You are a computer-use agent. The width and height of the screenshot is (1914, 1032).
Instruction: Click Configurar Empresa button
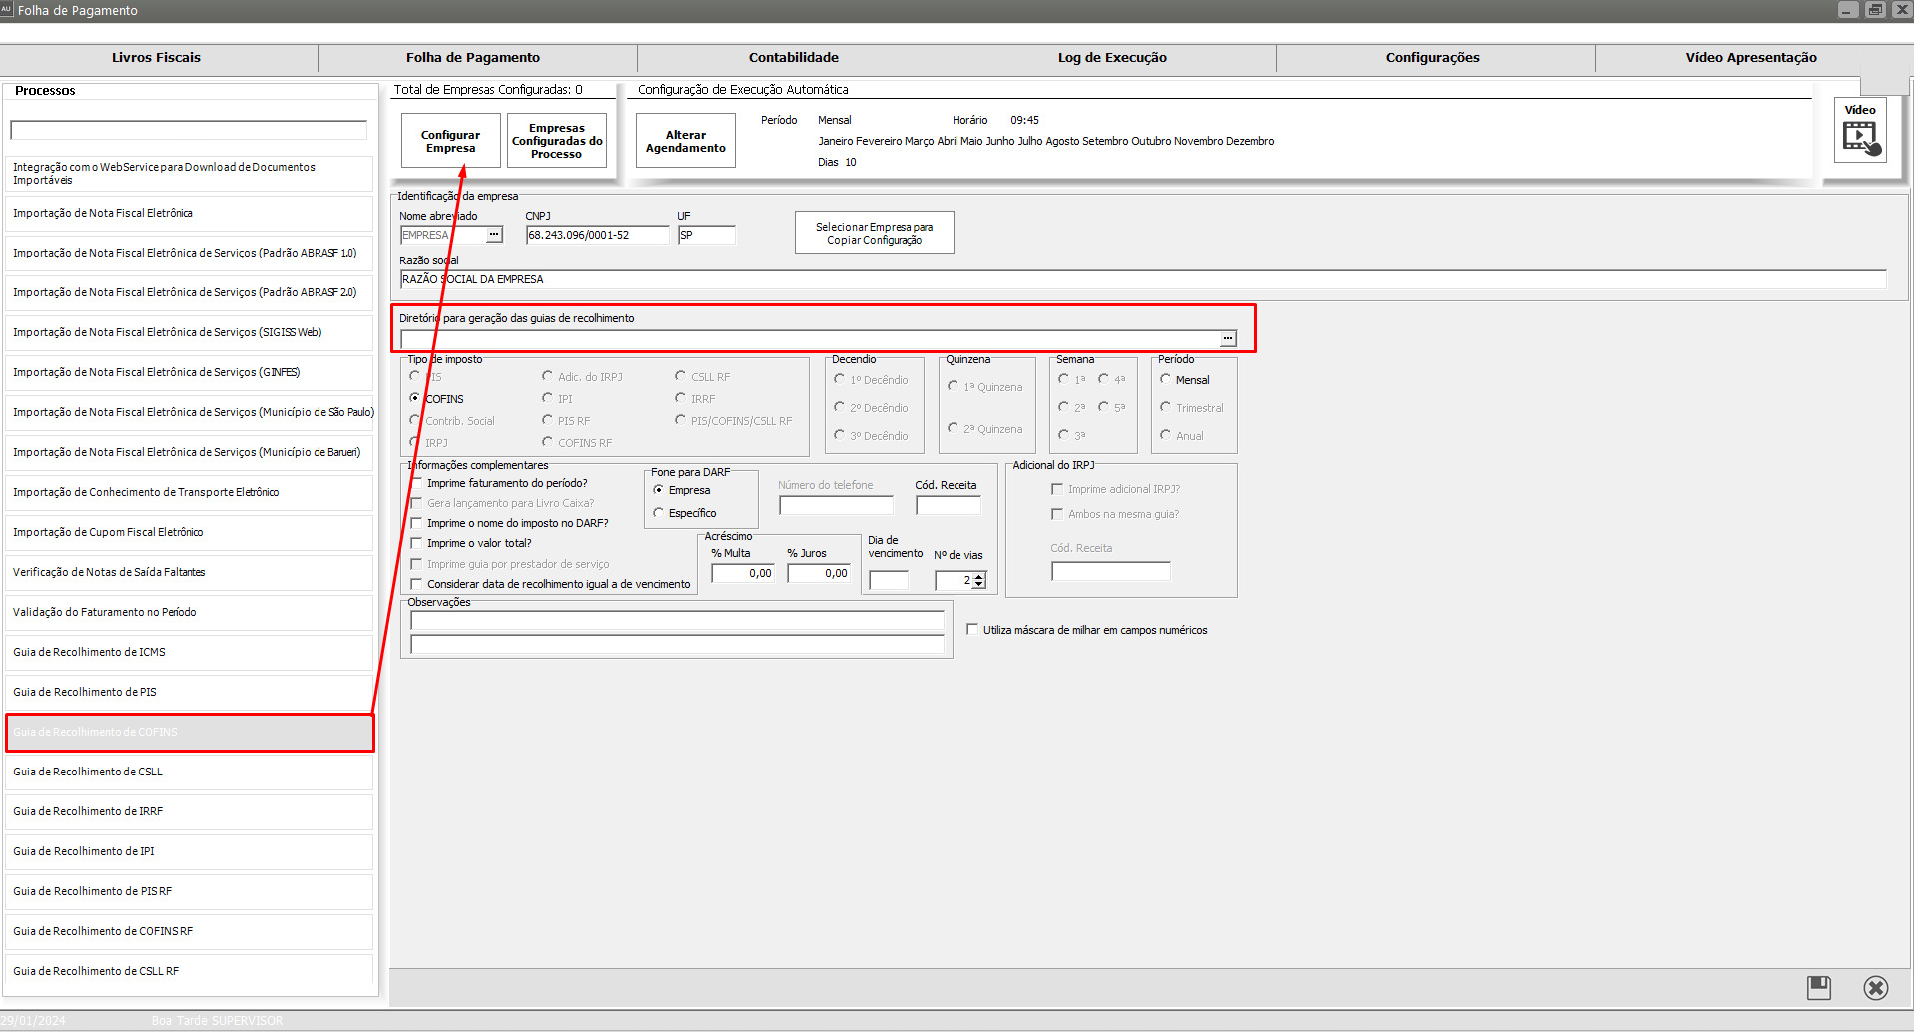451,141
